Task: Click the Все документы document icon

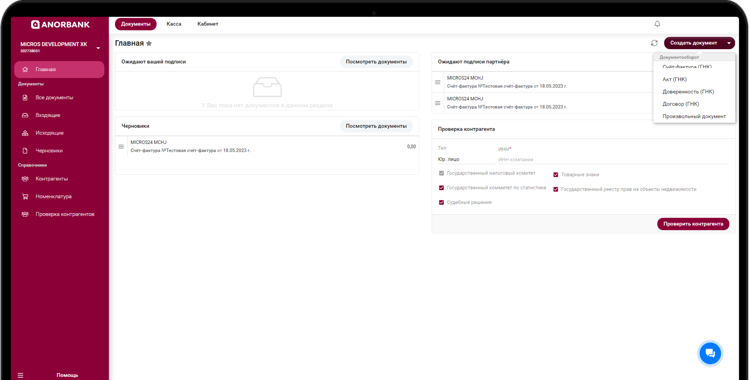Action: coord(25,98)
